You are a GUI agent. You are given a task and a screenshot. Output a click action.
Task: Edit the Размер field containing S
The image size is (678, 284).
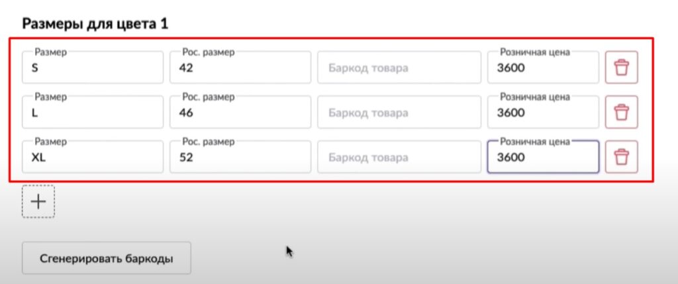tap(93, 68)
